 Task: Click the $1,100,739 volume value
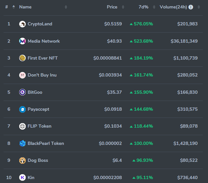186,58
